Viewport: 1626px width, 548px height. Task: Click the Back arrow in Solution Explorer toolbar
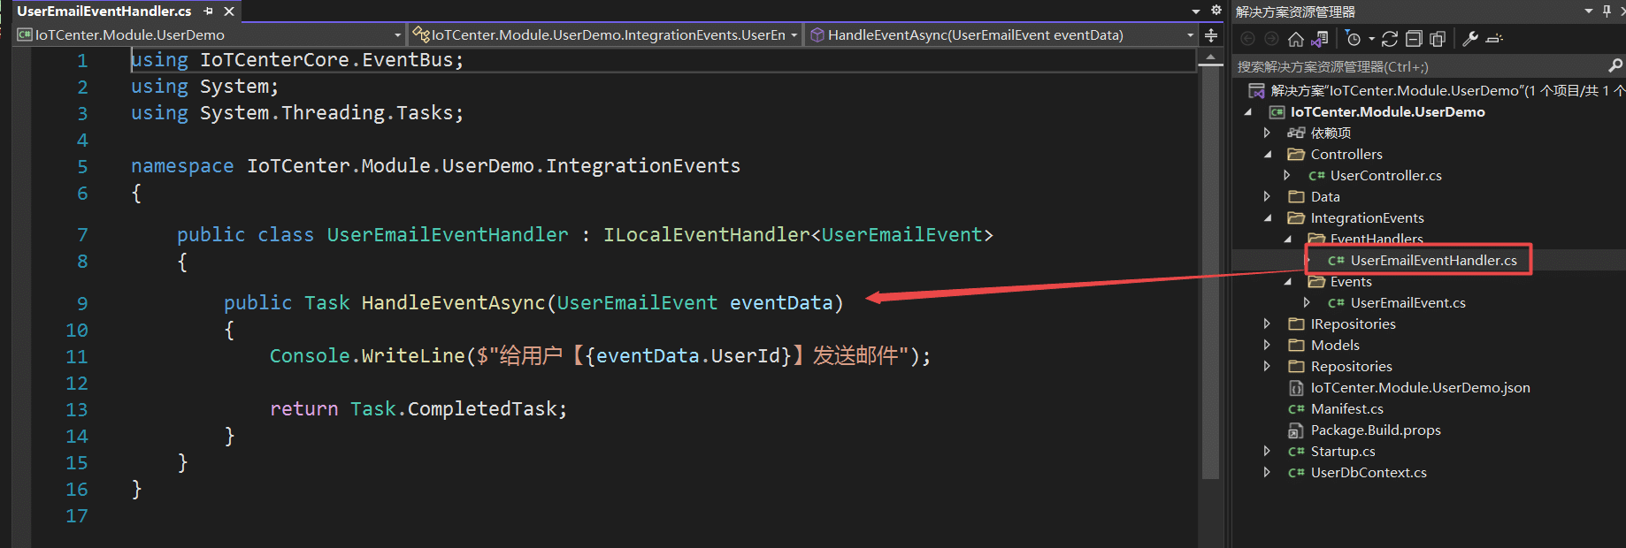click(x=1248, y=39)
